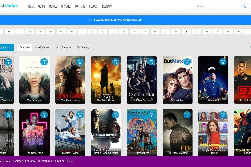
Task: Open the 9-1-1: Lone Star poster
Action: tap(243, 80)
